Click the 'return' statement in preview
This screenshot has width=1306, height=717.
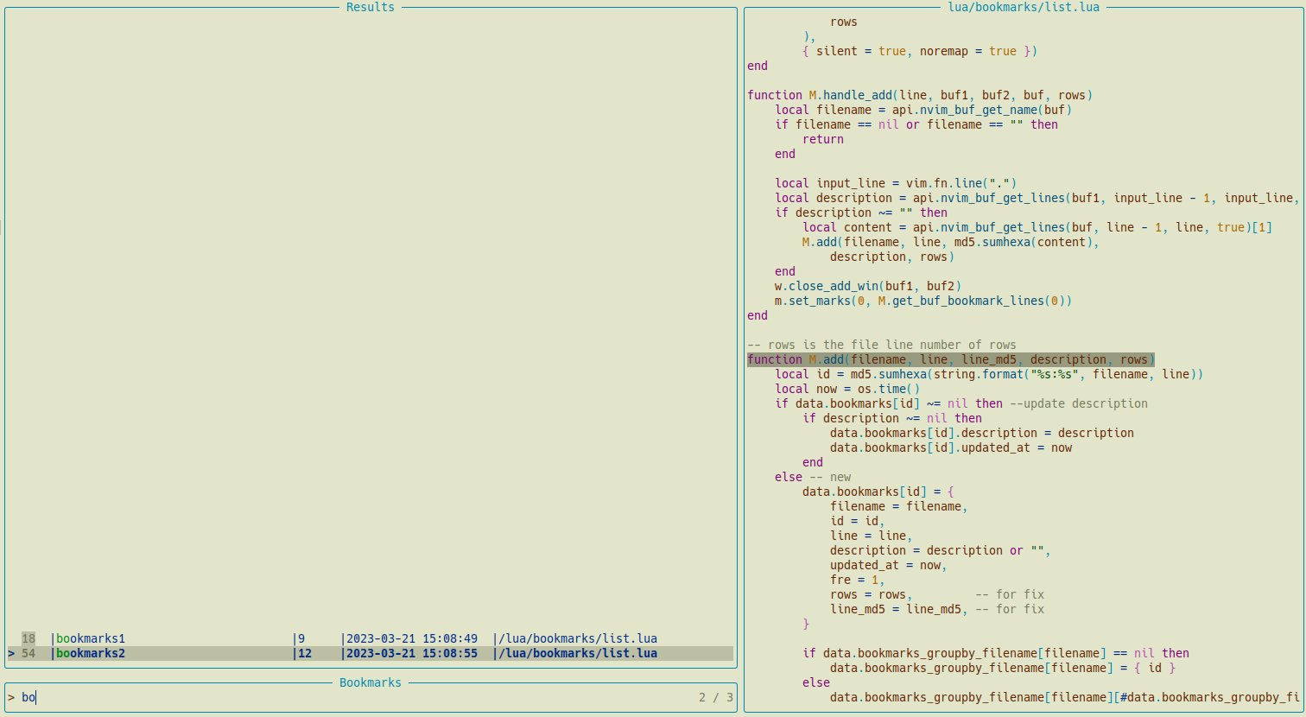[x=823, y=139]
